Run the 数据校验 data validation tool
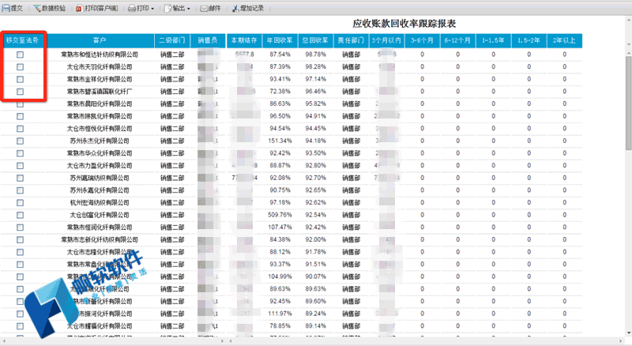The height and width of the screenshot is (346, 632). (x=50, y=8)
